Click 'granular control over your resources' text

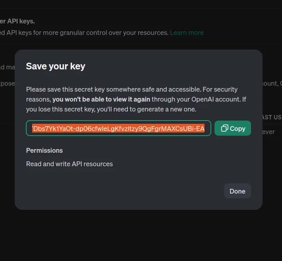click(x=114, y=33)
